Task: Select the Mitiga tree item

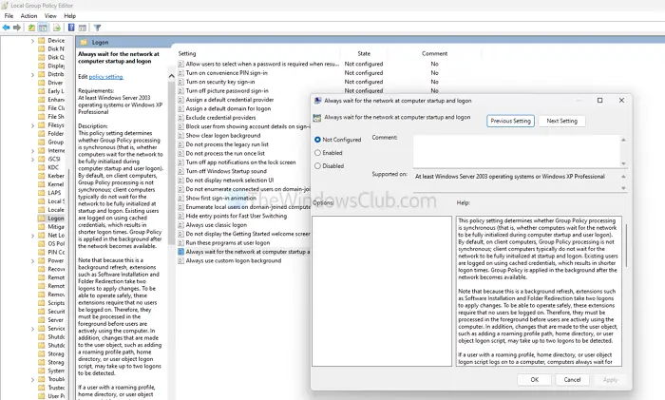Action: pos(55,226)
